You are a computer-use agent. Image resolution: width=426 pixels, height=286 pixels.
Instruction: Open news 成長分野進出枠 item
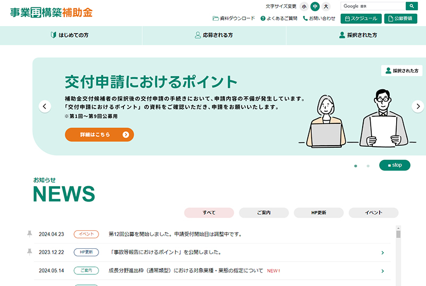point(186,271)
